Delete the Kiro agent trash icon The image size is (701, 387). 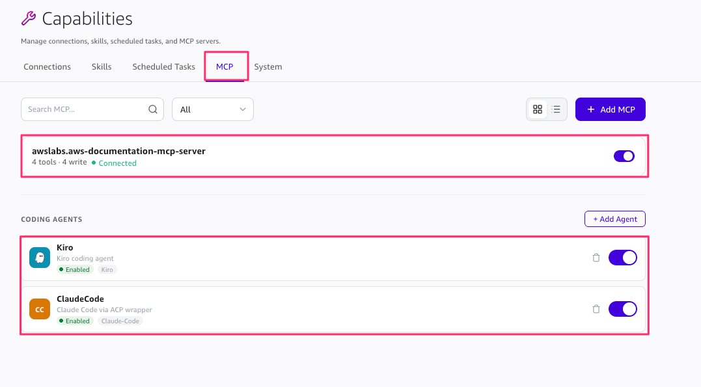pos(596,258)
